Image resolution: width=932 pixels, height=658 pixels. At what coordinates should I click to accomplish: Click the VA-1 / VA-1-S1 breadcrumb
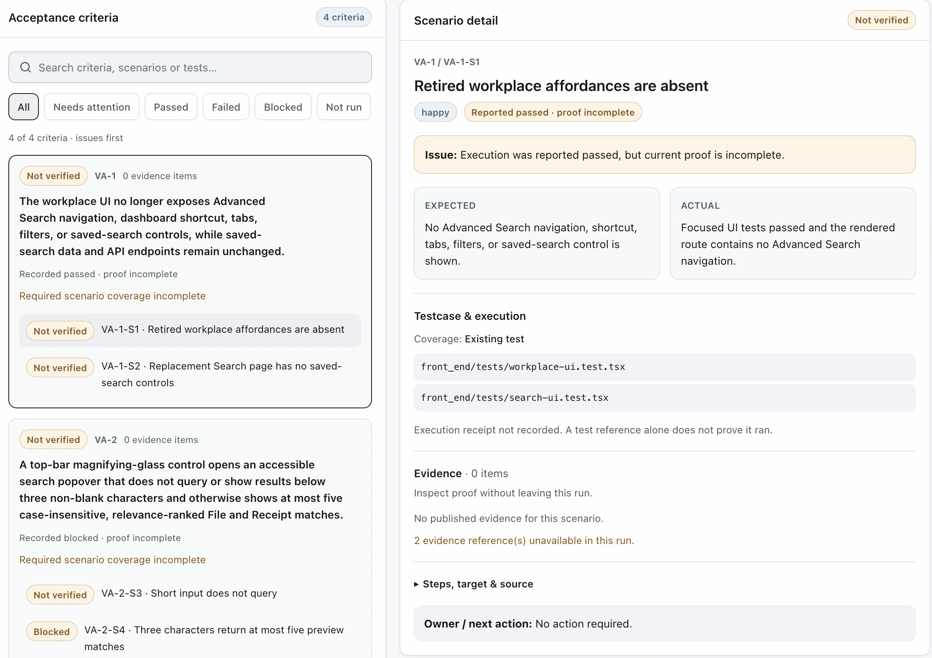(447, 62)
